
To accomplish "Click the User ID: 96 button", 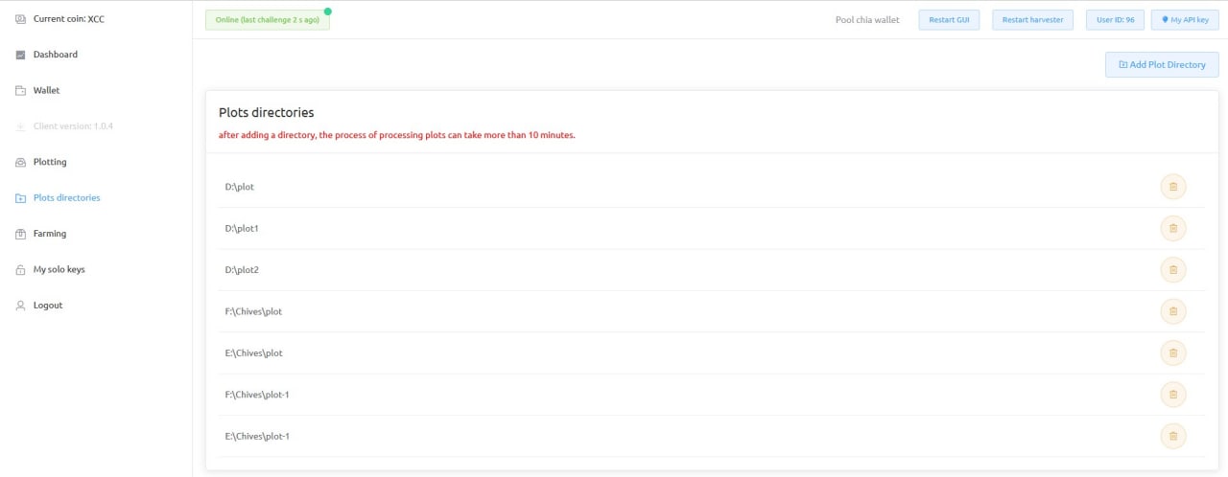I will (x=1115, y=19).
